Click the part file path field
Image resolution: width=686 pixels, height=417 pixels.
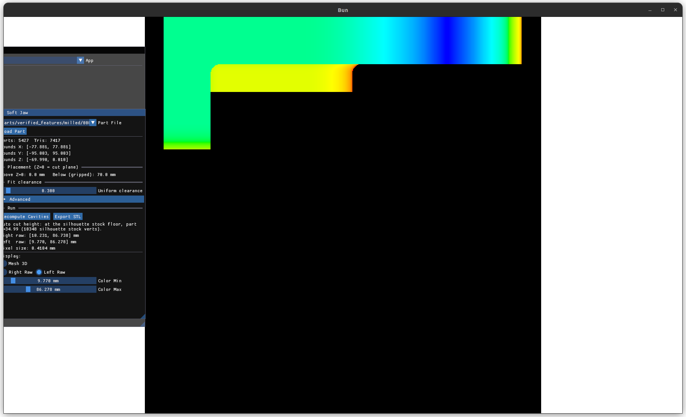pos(47,123)
